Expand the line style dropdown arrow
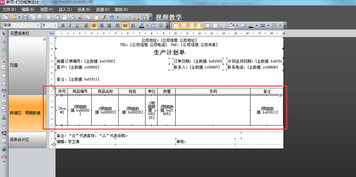The height and width of the screenshot is (177, 356). point(268,25)
